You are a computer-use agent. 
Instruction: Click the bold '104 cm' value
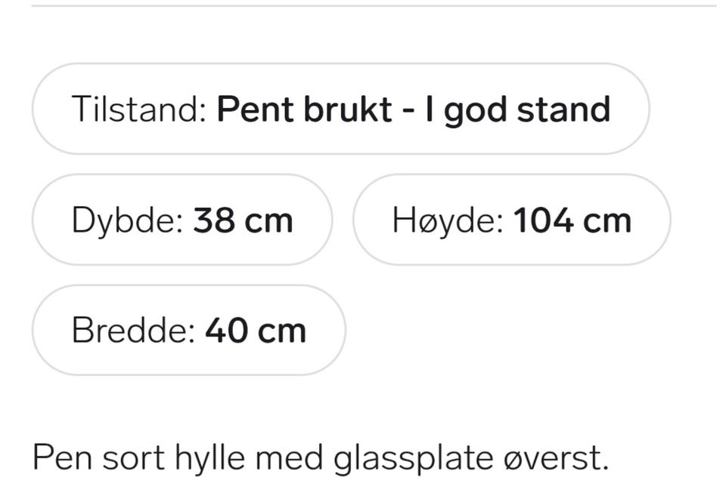coord(572,220)
